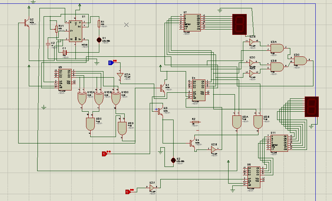This screenshot has height=201, width=332.
Task: Toggle the red logic state 1 feeding U2:F
Action: [128, 192]
